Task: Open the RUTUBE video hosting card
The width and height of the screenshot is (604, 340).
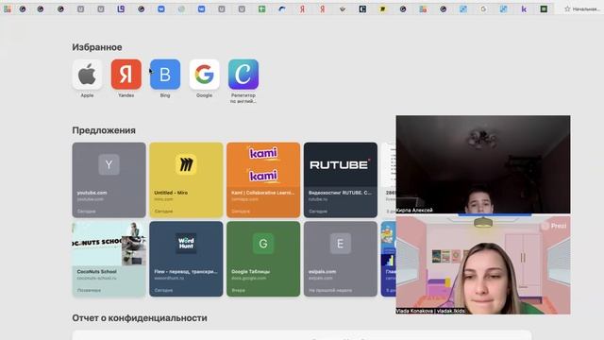Action: tap(341, 180)
